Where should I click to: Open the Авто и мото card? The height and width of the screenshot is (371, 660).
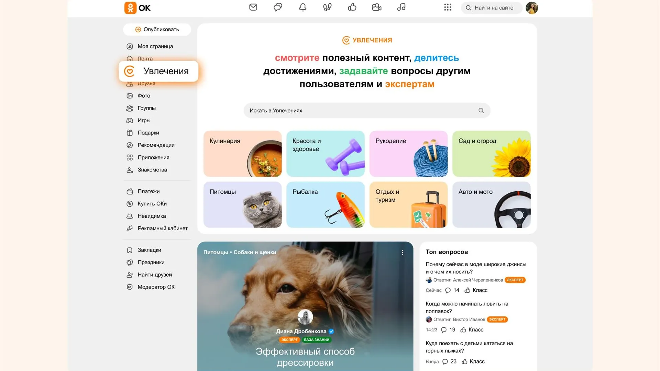[491, 205]
